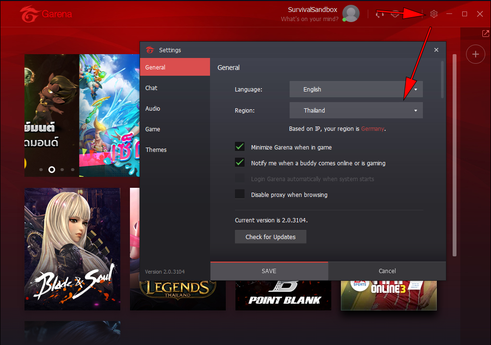Click the Current version is 2.0.3104 text

coord(271,220)
